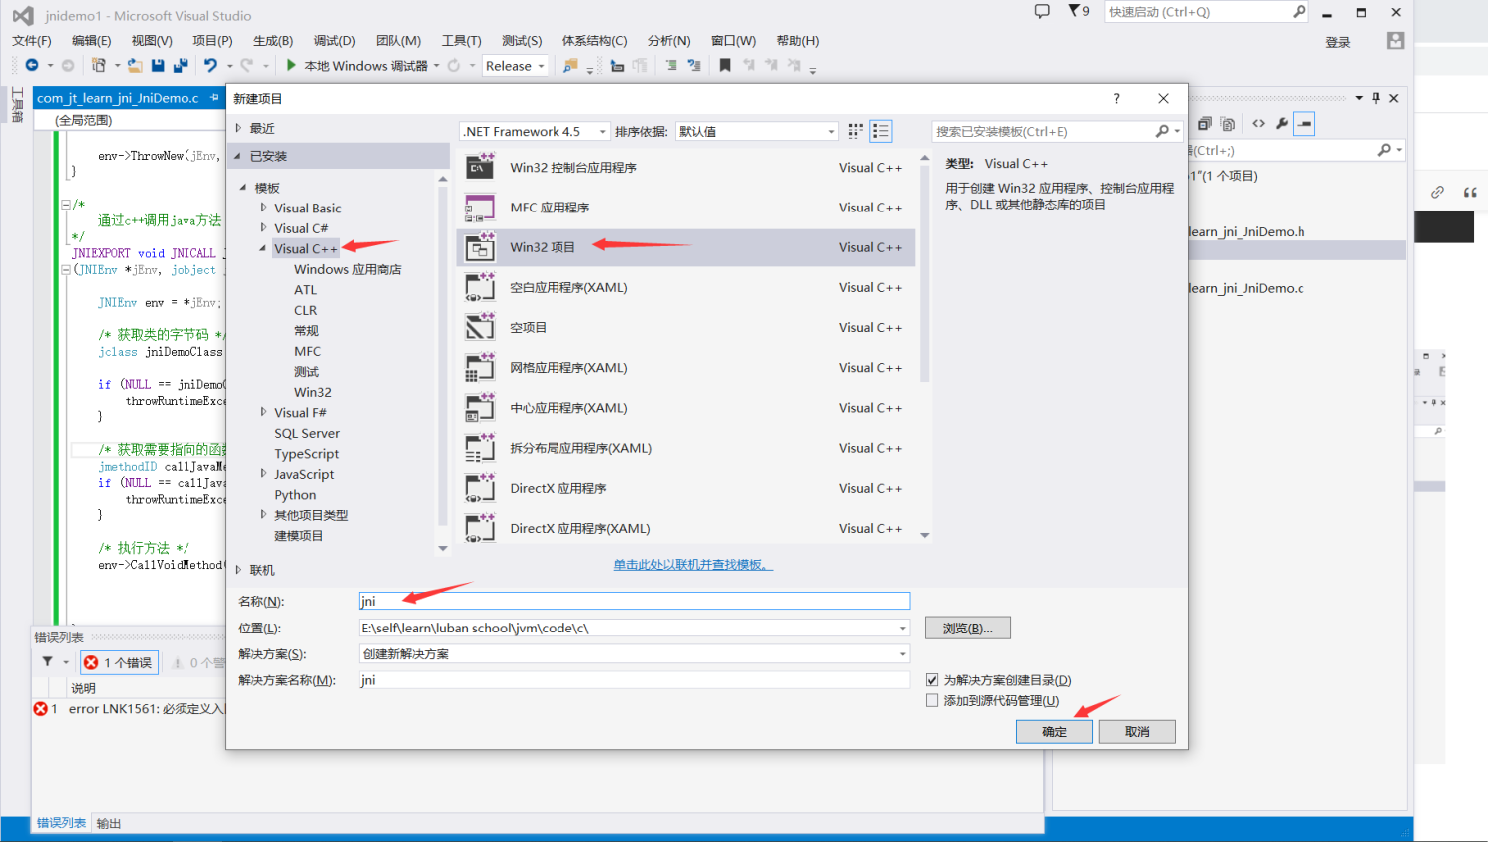1488x842 pixels.
Task: Click the Show All Files icon in Solution Explorer
Action: (1228, 124)
